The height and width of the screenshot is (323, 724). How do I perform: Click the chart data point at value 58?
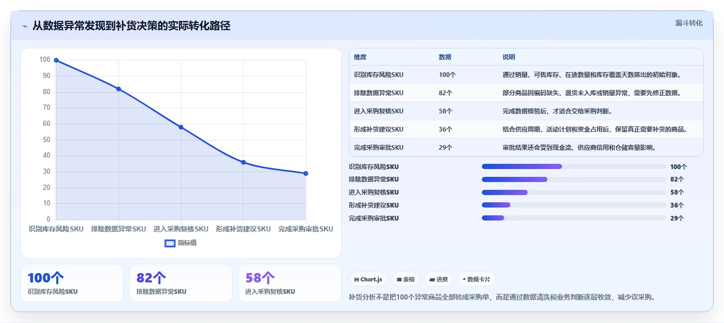tap(181, 127)
